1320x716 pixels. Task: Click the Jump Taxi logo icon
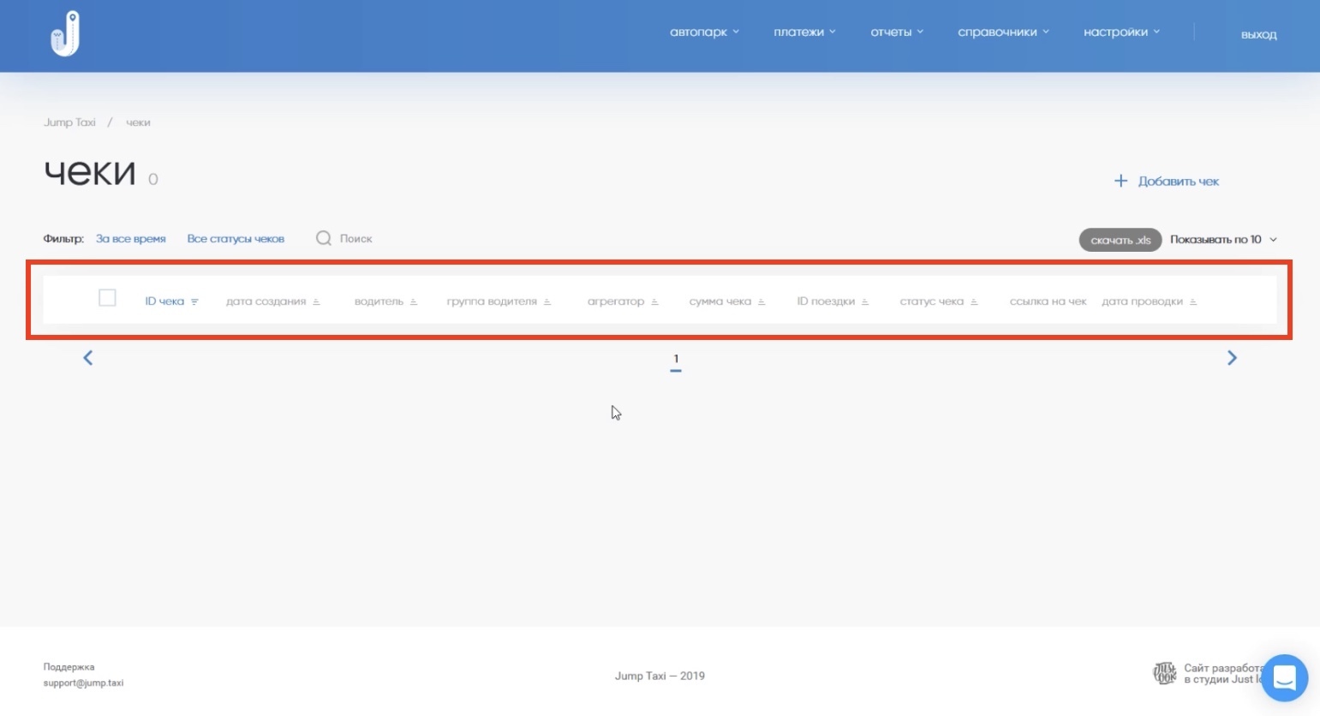(65, 34)
